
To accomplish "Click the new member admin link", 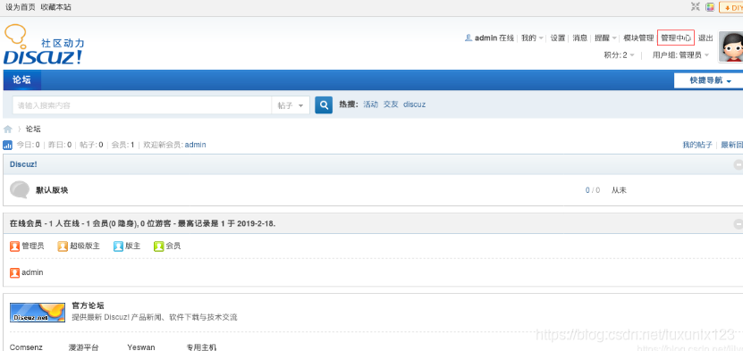I will coord(195,145).
